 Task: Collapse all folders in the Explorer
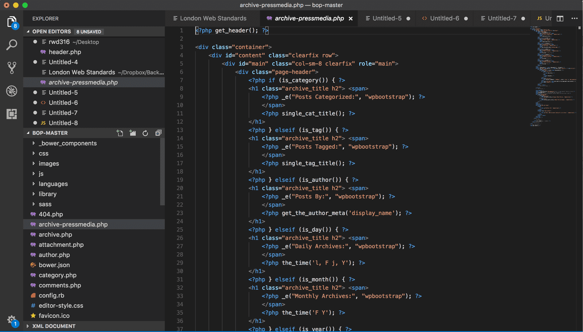point(158,133)
